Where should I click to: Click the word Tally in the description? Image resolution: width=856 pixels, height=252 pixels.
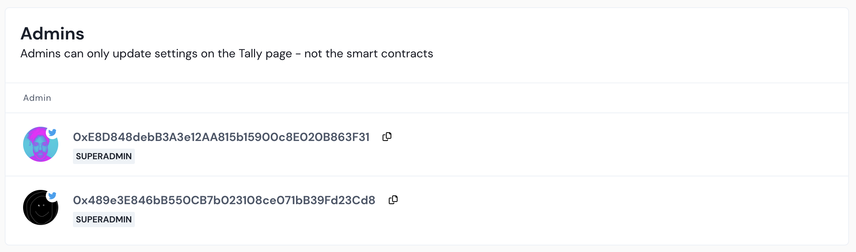pos(250,54)
